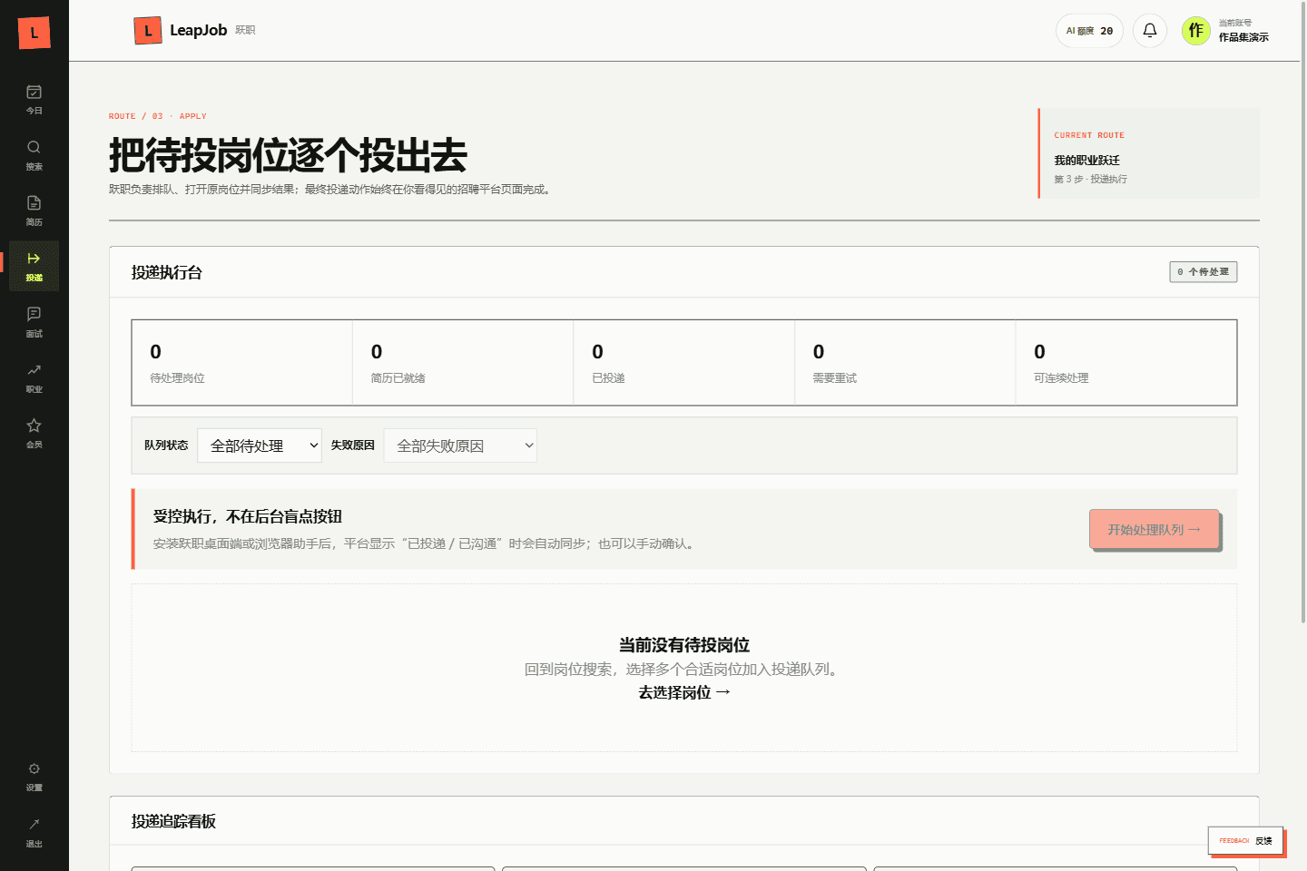This screenshot has width=1307, height=871.
Task: Open the 失败原因 dropdown
Action: pyautogui.click(x=460, y=445)
